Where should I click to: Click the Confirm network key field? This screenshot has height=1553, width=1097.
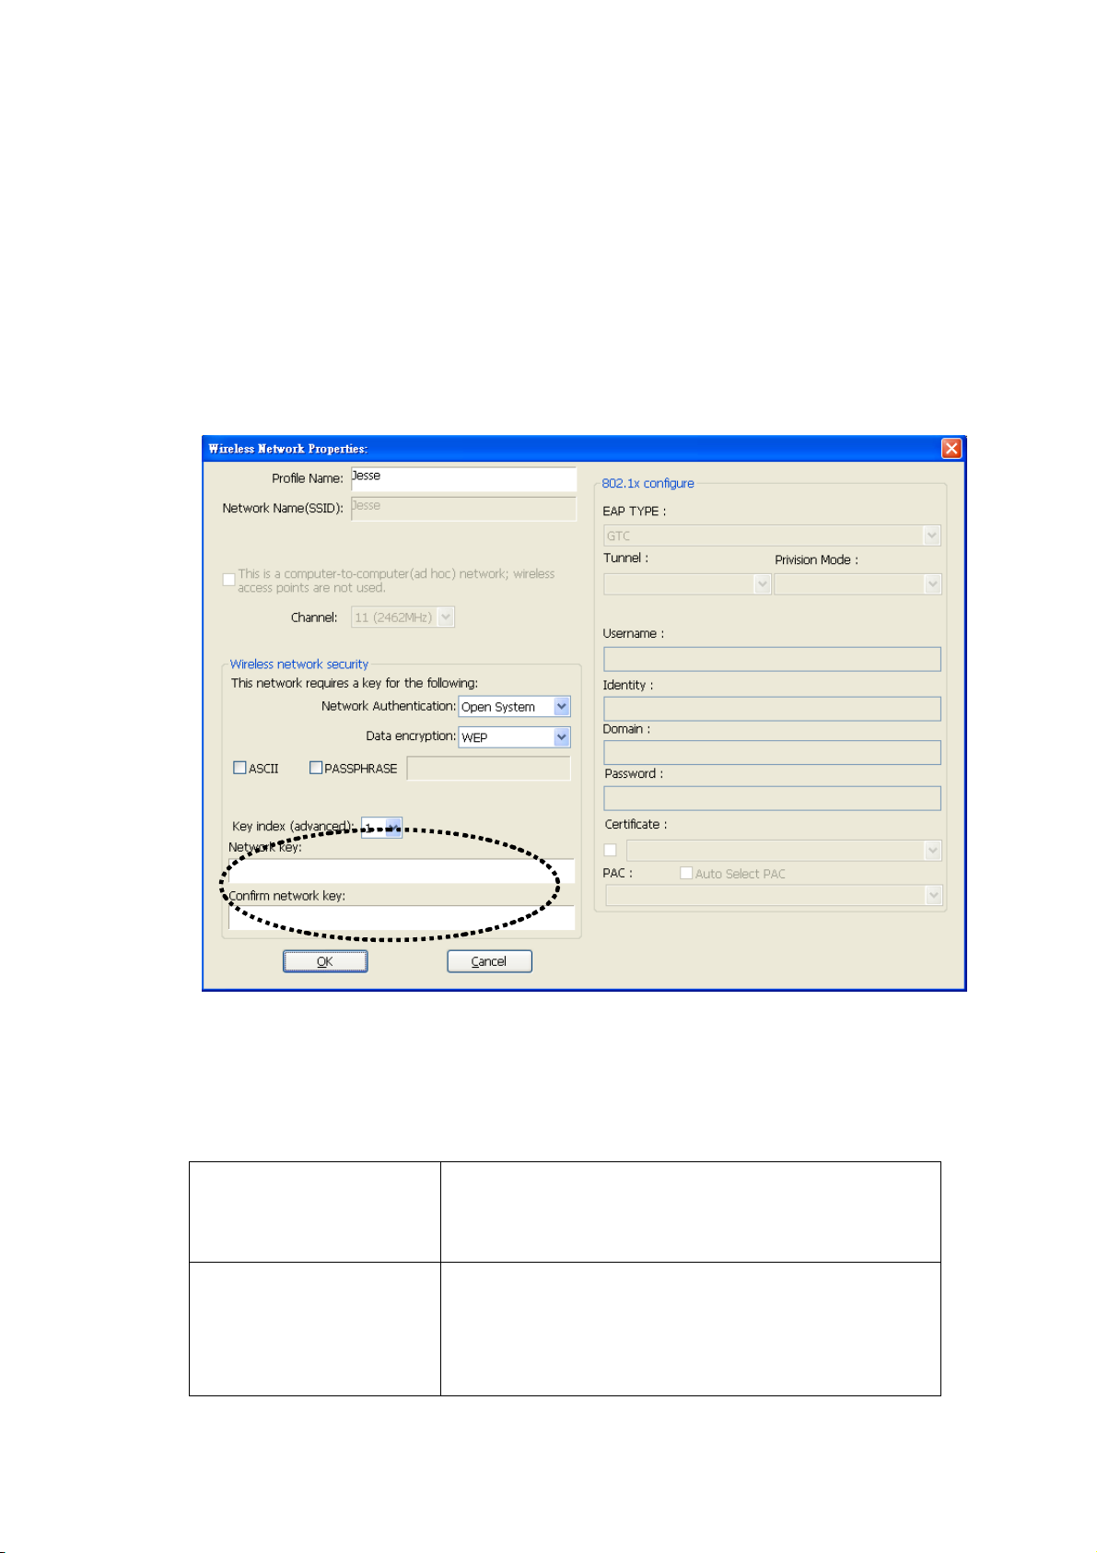pyautogui.click(x=402, y=917)
